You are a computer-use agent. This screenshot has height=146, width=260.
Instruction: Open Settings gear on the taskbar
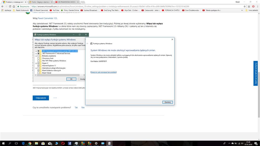[x=96, y=143]
